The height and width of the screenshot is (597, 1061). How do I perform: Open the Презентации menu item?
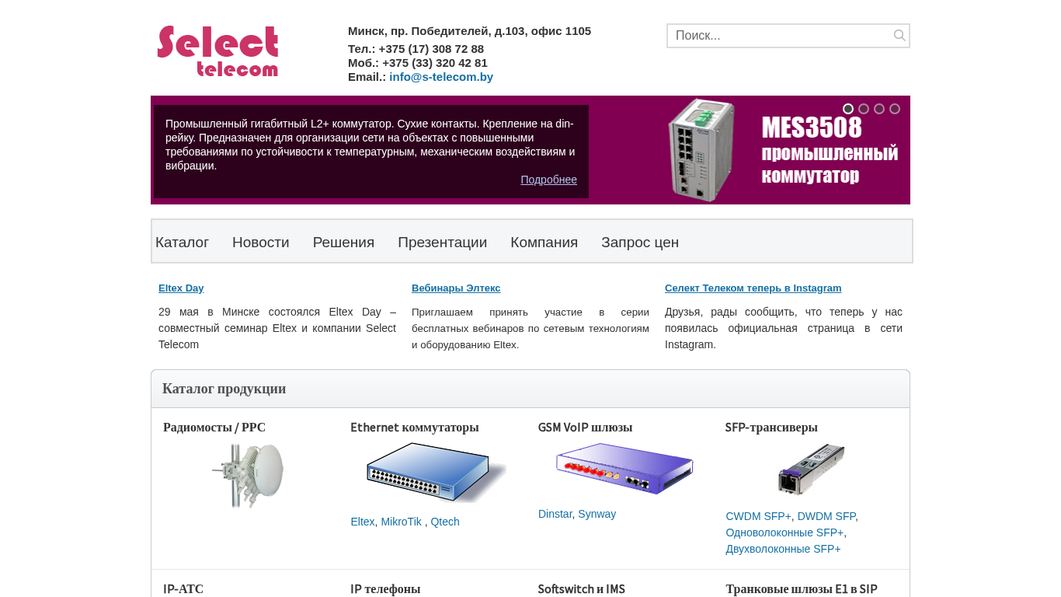(x=442, y=243)
